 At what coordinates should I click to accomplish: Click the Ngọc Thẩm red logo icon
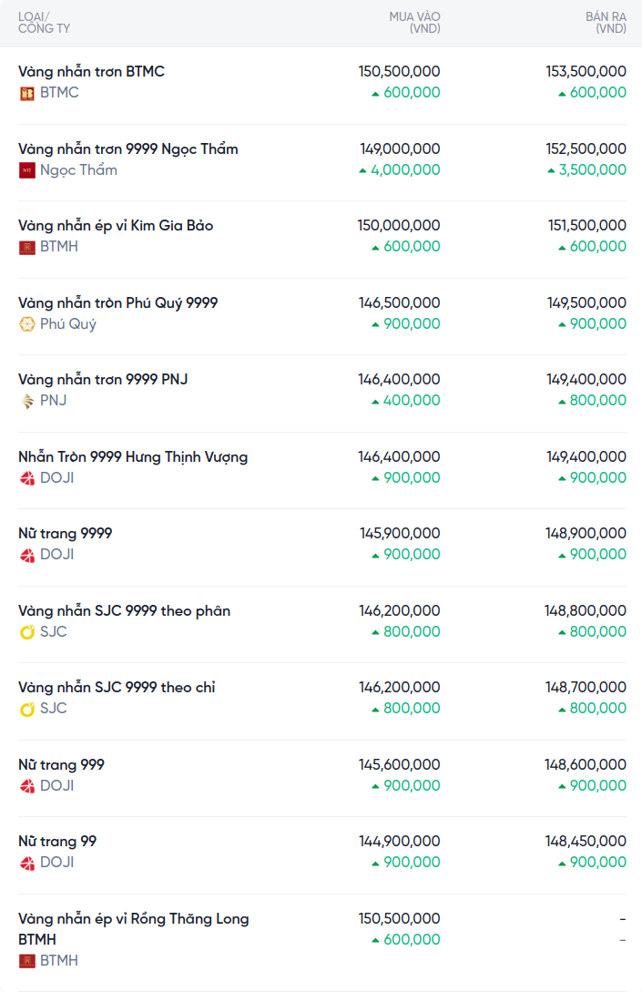27,170
